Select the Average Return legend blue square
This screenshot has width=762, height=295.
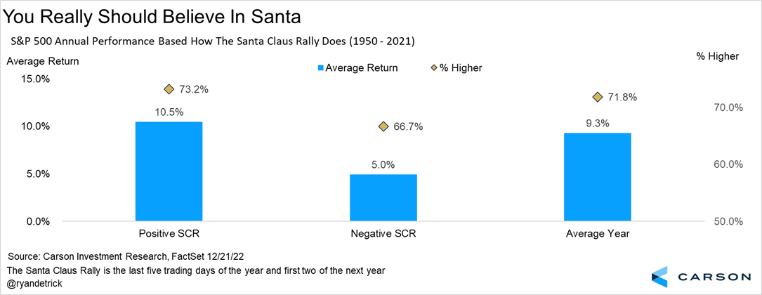point(322,68)
